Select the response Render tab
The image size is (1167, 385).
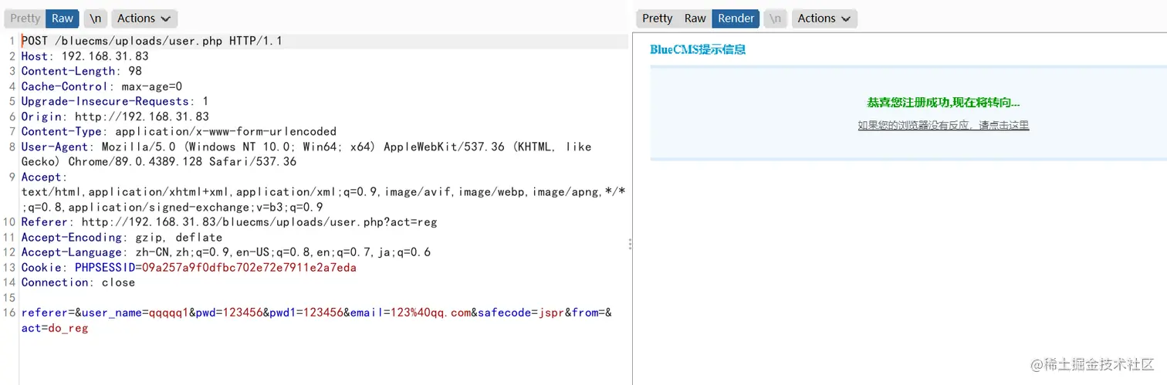[x=736, y=19]
